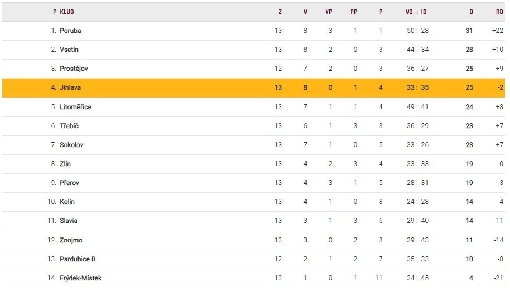Open the Litoměřice club link
Image resolution: width=510 pixels, height=292 pixels.
click(75, 107)
